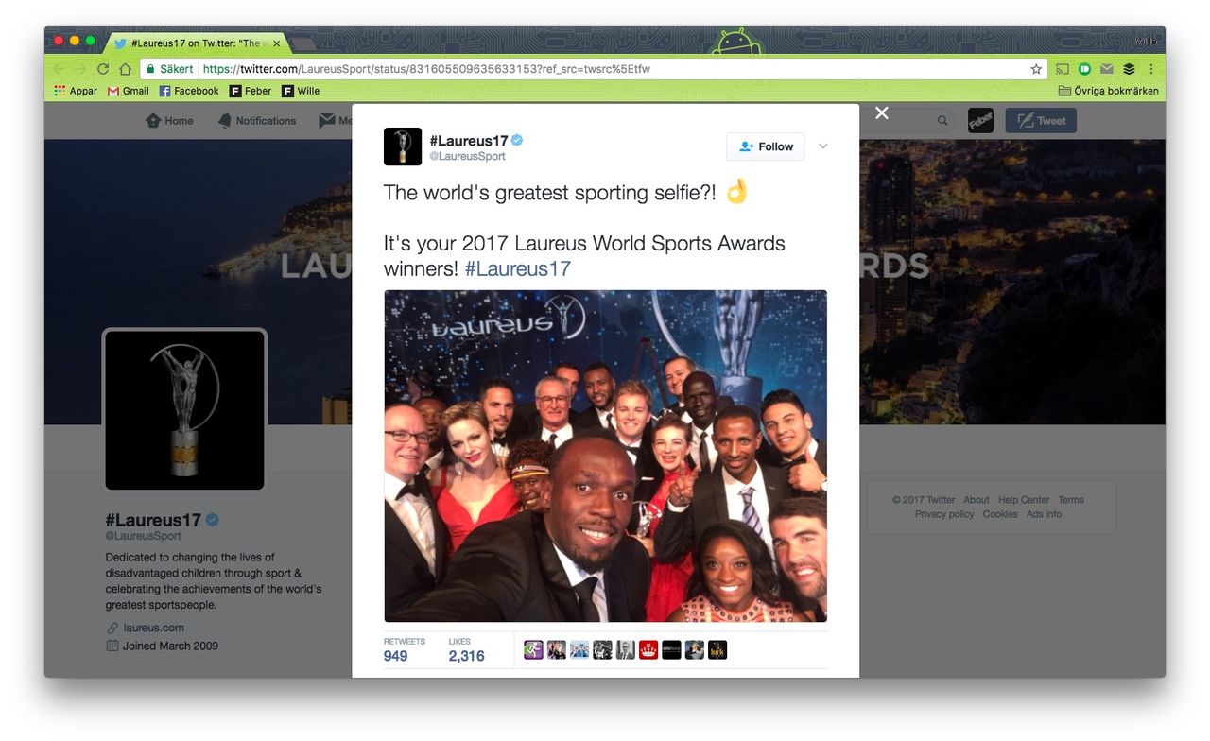Open the winners selfie photo in the tweet
Screen dimensions: 1210x741
tap(605, 456)
